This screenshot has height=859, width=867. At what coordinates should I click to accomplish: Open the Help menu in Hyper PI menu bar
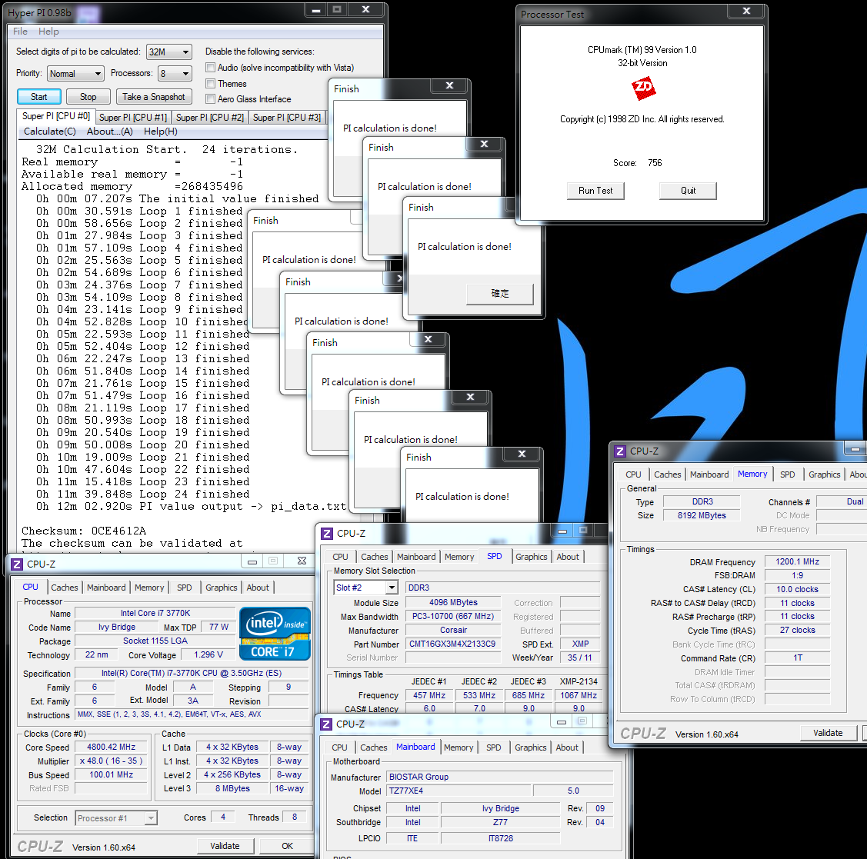(48, 32)
